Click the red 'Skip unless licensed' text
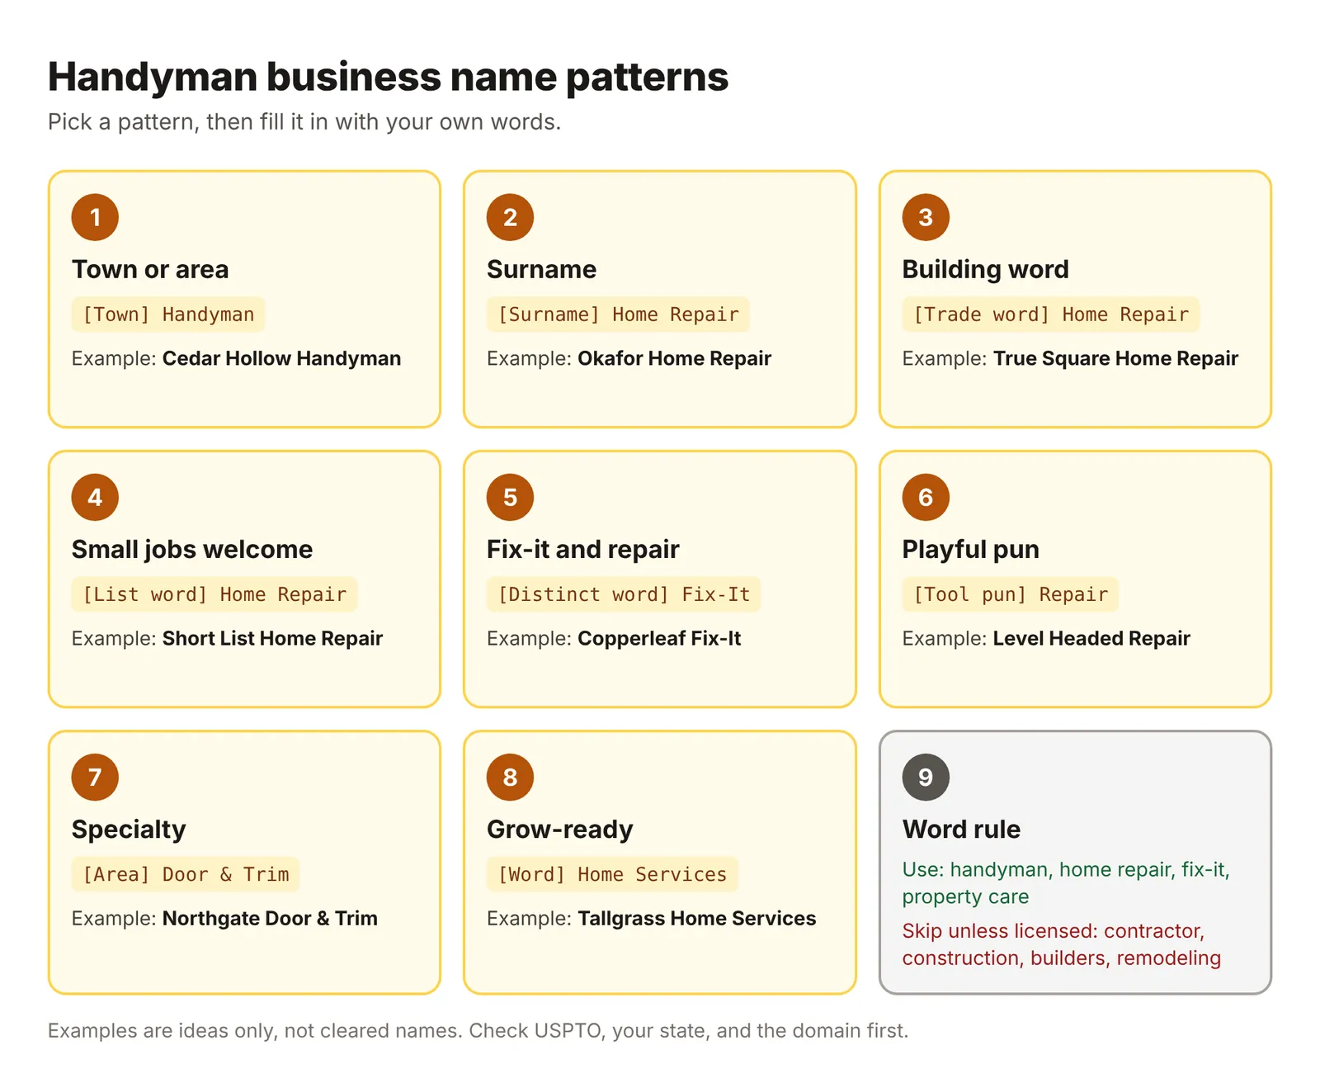Screen dimensions: 1320x1083 pos(1061,944)
